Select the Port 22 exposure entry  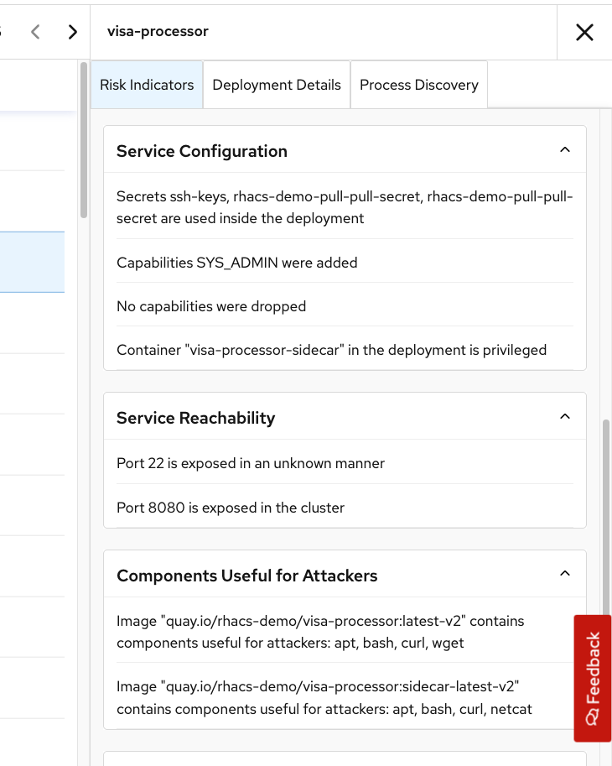pyautogui.click(x=345, y=463)
